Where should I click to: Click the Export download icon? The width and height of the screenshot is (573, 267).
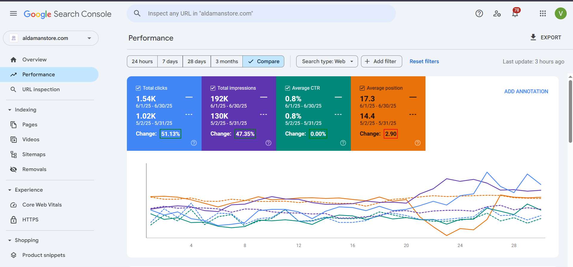click(x=533, y=37)
